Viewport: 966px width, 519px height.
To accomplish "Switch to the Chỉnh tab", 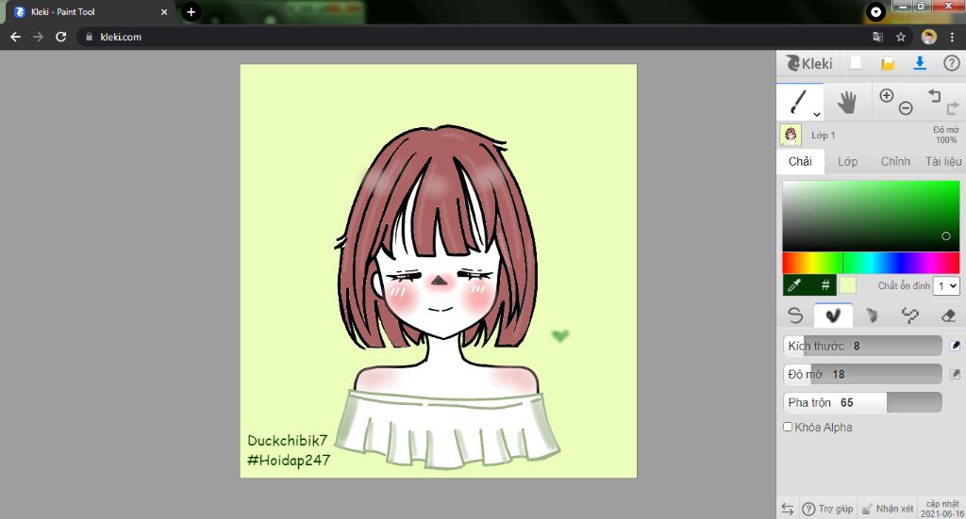I will (895, 162).
